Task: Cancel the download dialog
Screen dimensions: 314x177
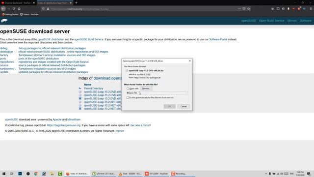Action: (183, 106)
